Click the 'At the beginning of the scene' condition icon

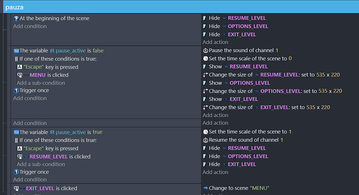coord(16,18)
